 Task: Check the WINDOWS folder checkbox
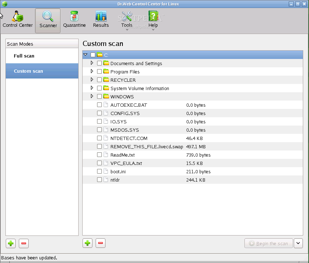click(99, 96)
